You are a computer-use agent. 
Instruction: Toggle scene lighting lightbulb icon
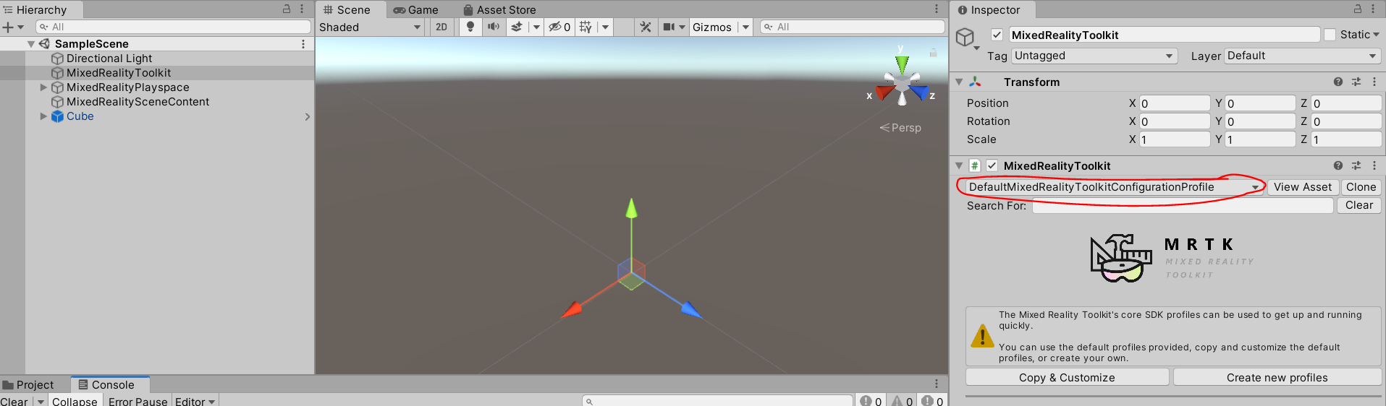(x=470, y=27)
